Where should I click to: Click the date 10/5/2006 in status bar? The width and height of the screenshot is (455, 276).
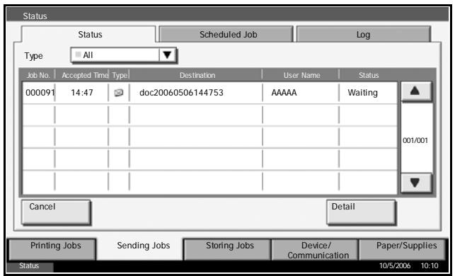(x=395, y=265)
